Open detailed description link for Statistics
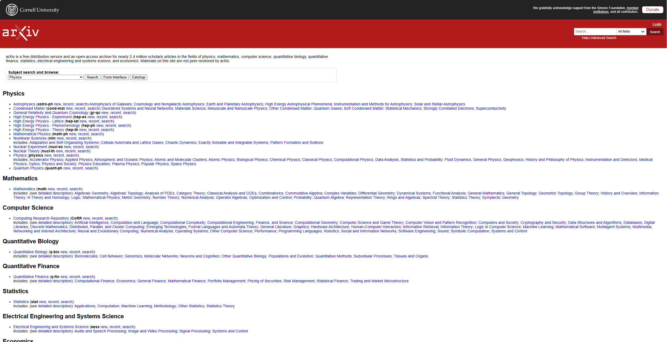The height and width of the screenshot is (342, 667). point(55,306)
